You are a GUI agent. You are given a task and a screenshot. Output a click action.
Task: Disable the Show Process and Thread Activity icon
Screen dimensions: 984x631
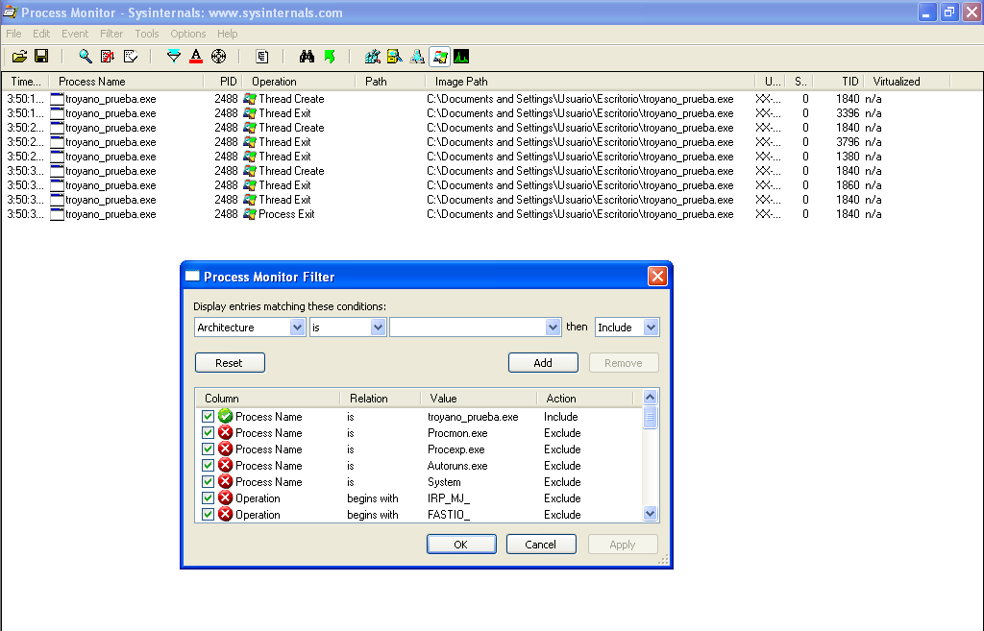(439, 56)
